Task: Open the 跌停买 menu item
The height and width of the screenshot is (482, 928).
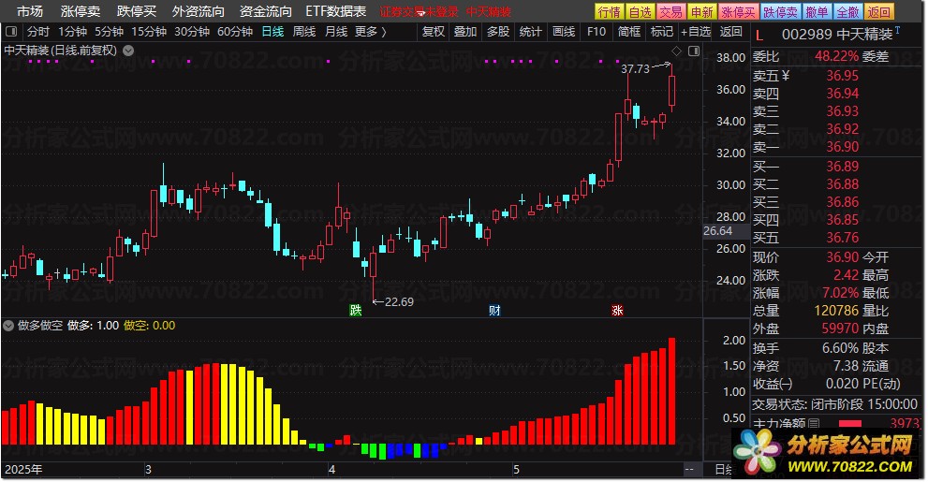Action: pos(137,11)
